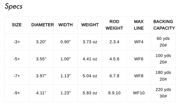The width and height of the screenshot is (180, 105).
Task: Select the MAX LINE column header
Action: [x=139, y=25]
